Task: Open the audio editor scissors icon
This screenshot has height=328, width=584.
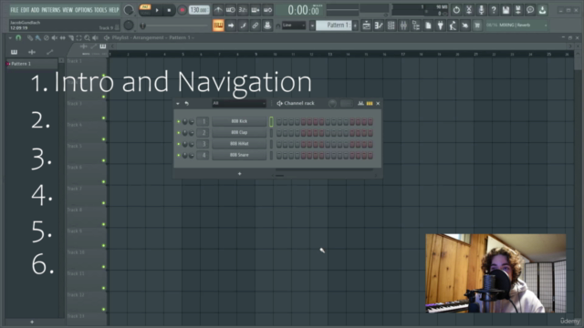Action: pyautogui.click(x=468, y=10)
